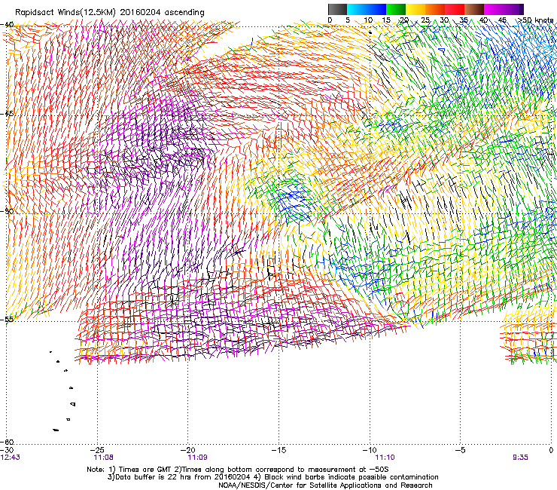Click the 12:43 measurement time label
This screenshot has height=490, width=557.
[x=11, y=458]
